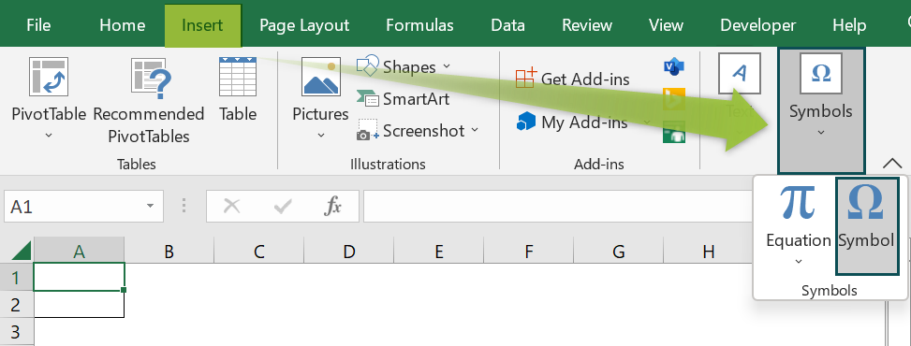Click the PivotTable icon
This screenshot has height=346, width=911.
click(x=49, y=77)
